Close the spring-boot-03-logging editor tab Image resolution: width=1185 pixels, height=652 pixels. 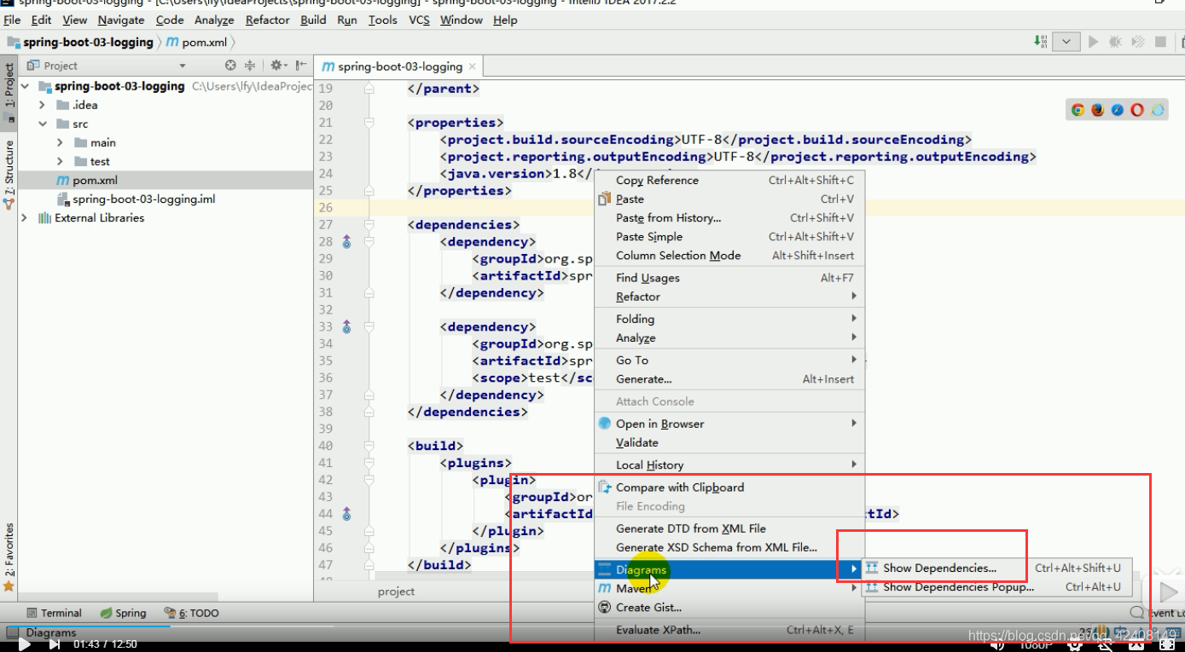pyautogui.click(x=472, y=66)
